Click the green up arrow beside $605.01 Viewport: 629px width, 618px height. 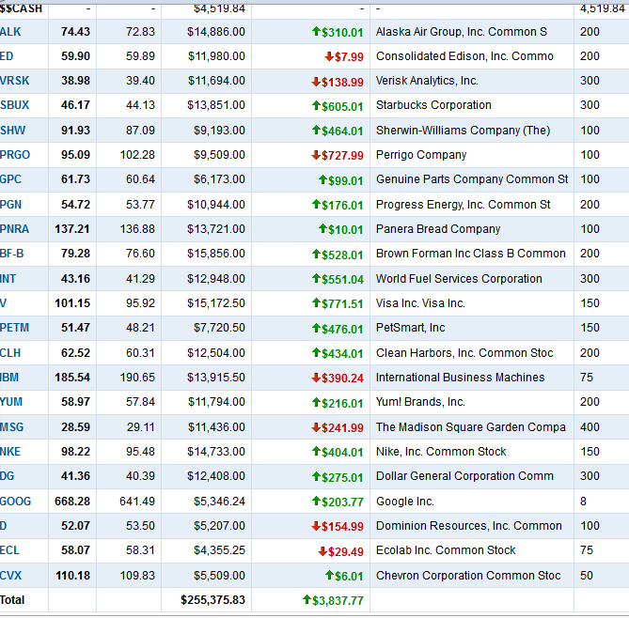click(316, 105)
